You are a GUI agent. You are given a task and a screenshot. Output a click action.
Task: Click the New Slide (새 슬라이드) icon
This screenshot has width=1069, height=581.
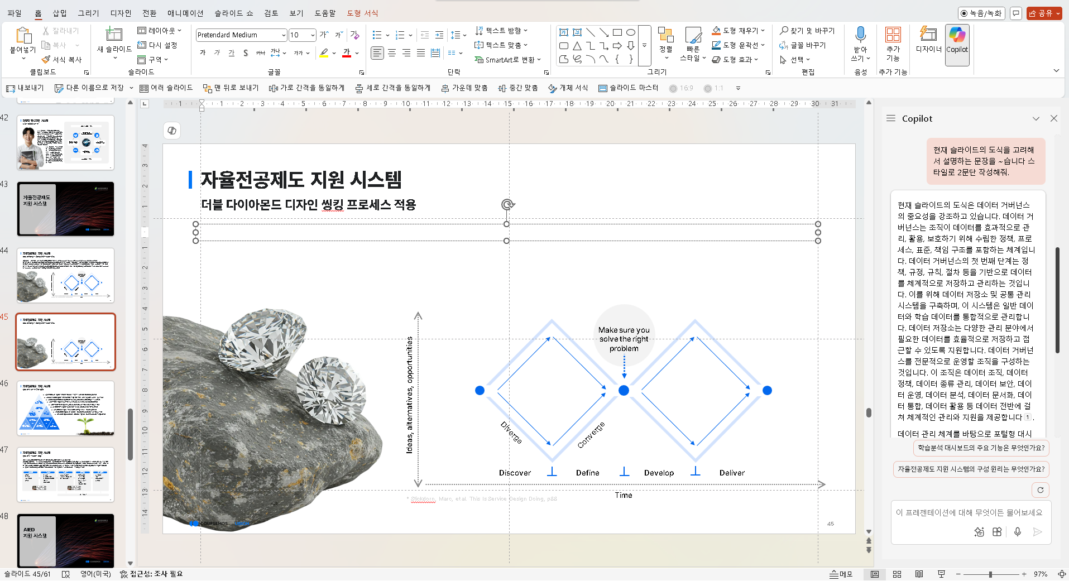click(114, 35)
